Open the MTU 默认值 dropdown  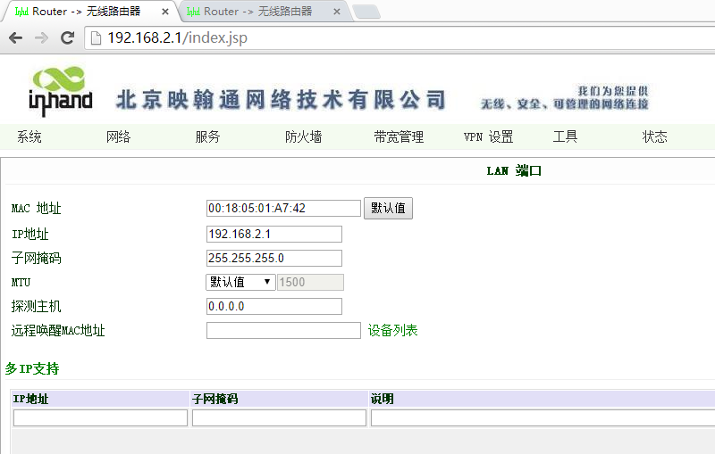click(240, 282)
